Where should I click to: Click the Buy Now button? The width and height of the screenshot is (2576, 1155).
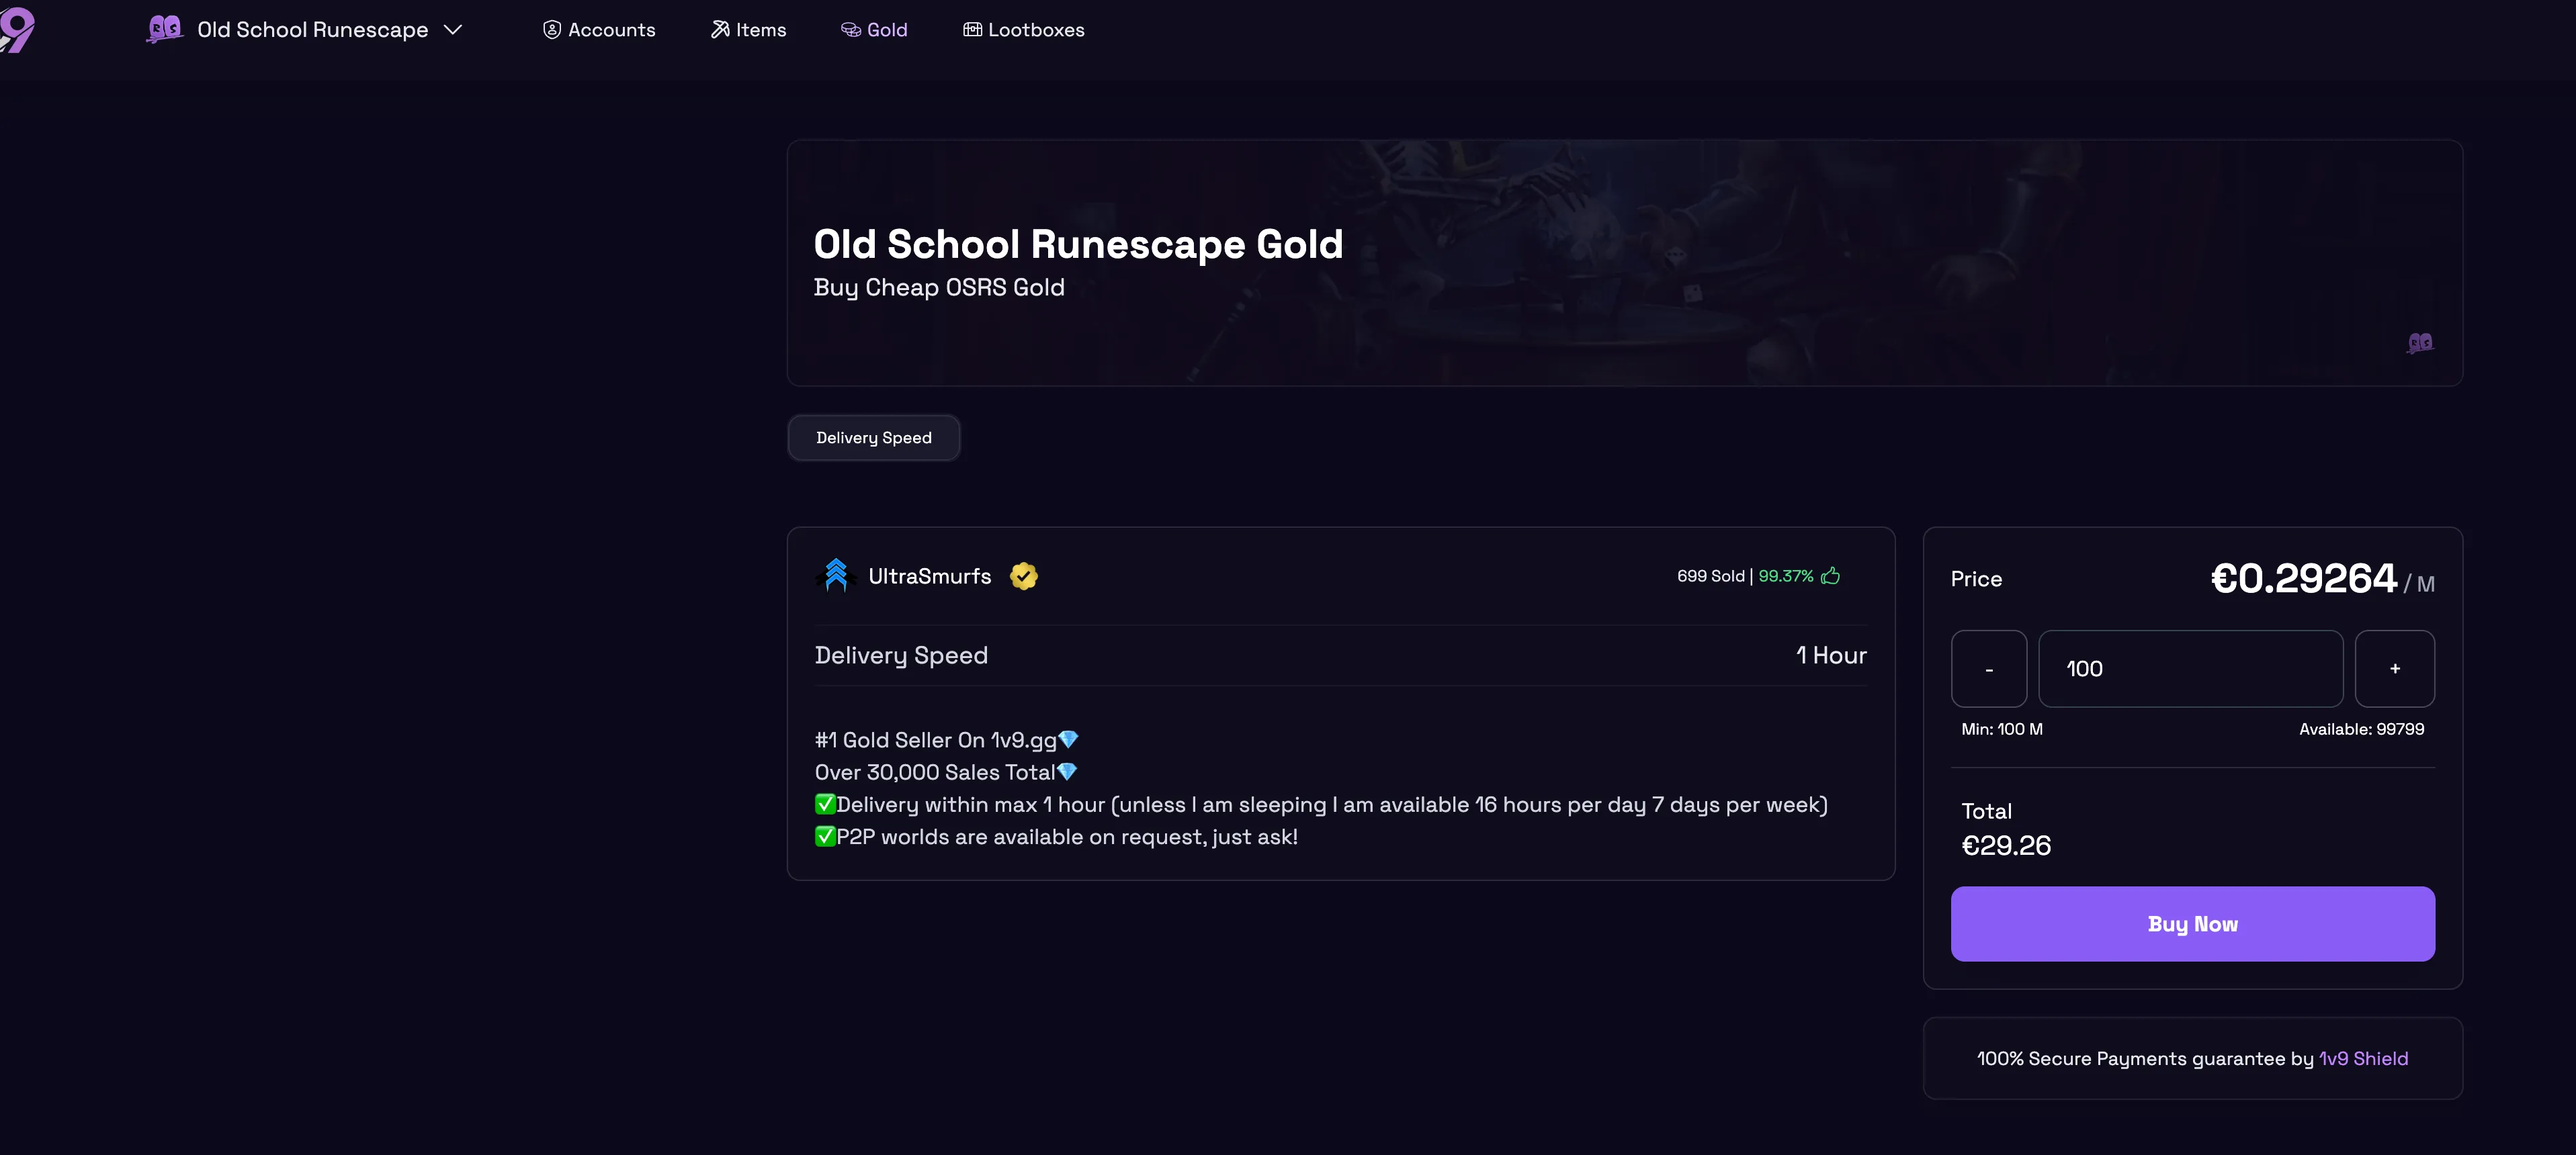point(2192,923)
